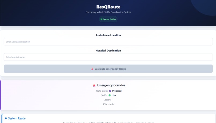Click the green dot in System Online badge
Viewport: 216px width, 123px height.
click(x=101, y=19)
